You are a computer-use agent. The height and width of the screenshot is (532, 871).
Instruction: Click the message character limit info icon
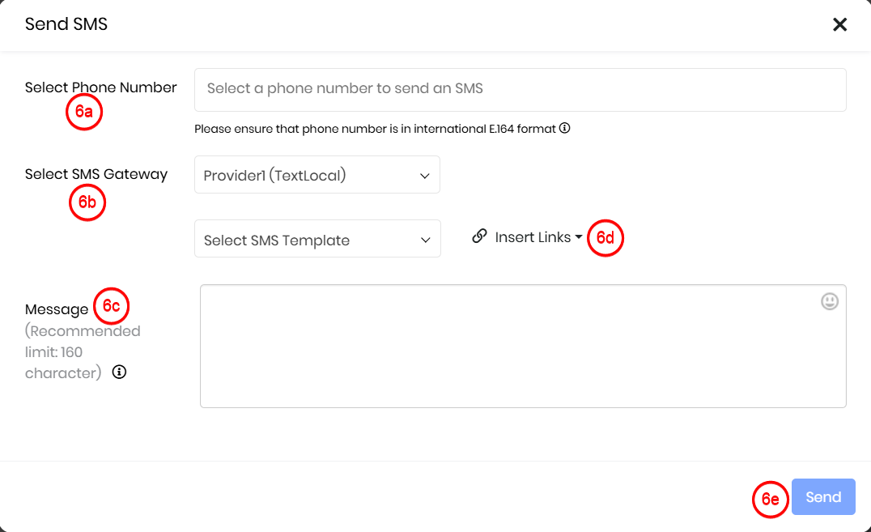click(x=119, y=372)
